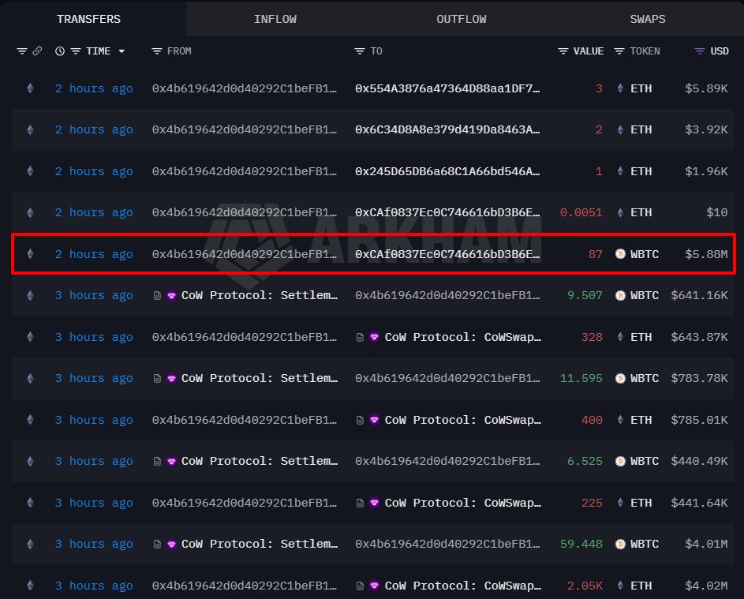Open the TIME column filter
744x599 pixels.
(x=76, y=51)
